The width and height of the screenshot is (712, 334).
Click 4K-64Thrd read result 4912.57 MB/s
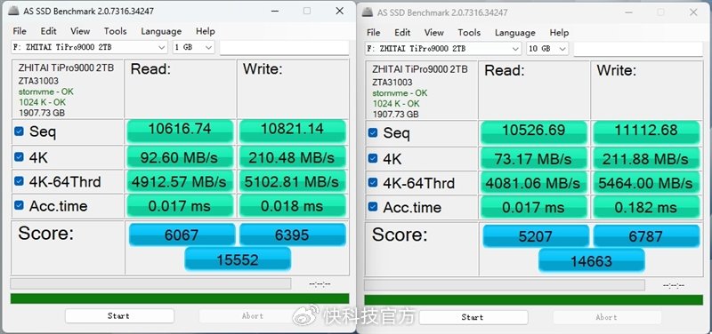[x=180, y=181]
